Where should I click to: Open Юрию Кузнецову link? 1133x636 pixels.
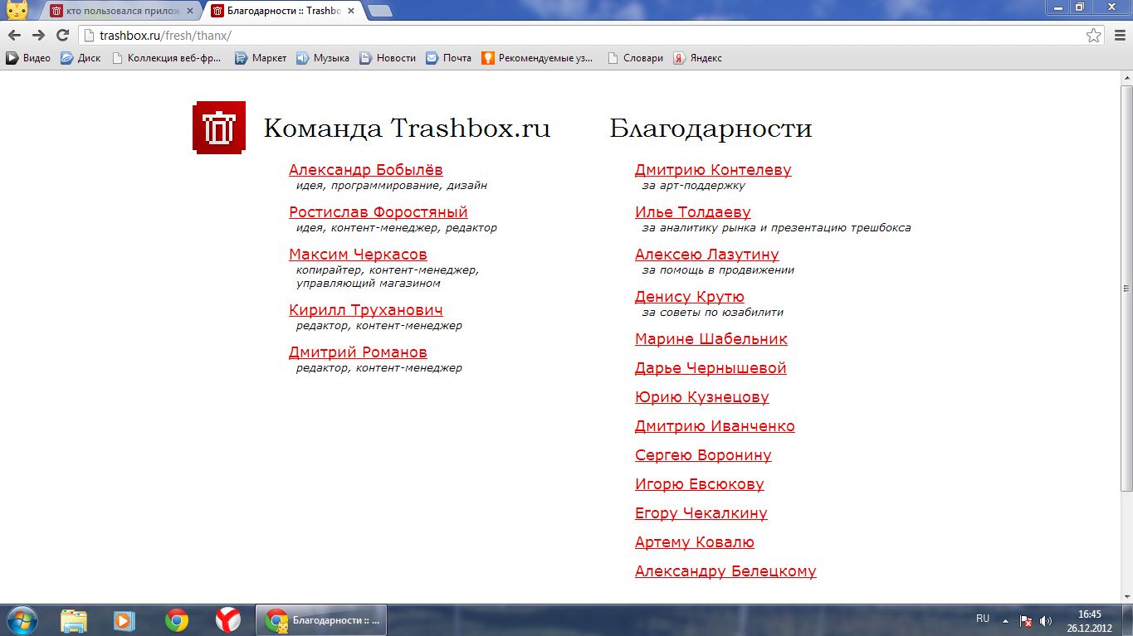[x=702, y=397]
